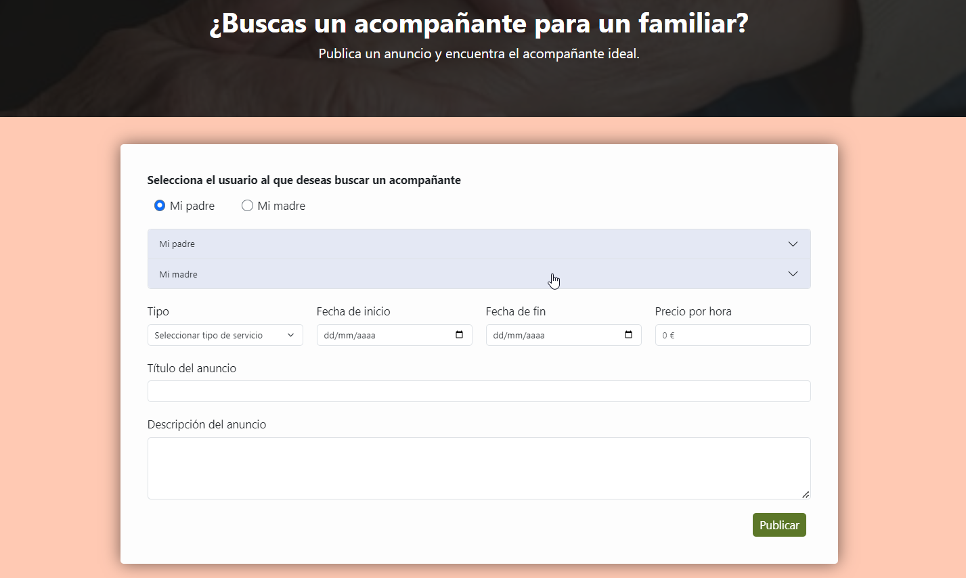
Task: Open calendar picker for Fecha de fin
Action: point(628,335)
